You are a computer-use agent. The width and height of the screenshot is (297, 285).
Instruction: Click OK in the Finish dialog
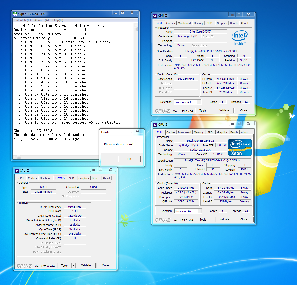click(129, 159)
